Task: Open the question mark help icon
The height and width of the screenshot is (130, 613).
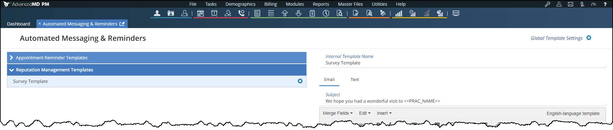Action: click(x=605, y=4)
